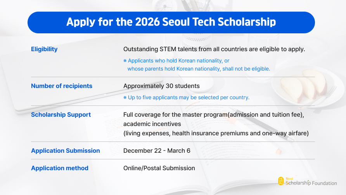
Task: Click the living expenses and one-way airfare line
Action: click(216, 133)
